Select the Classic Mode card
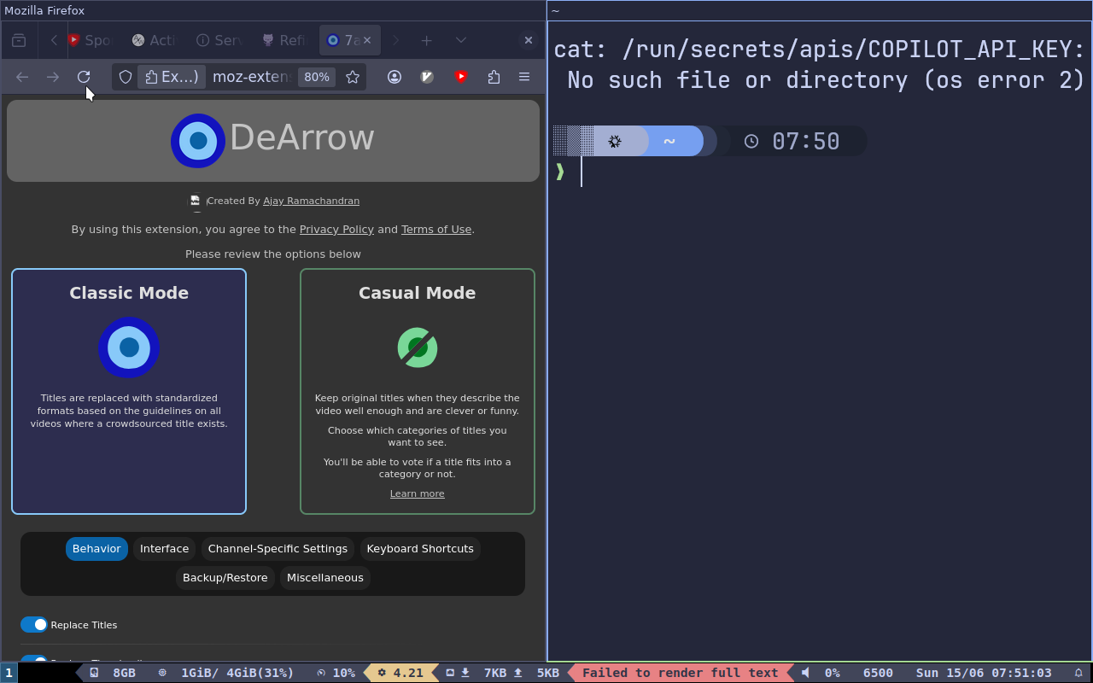Image resolution: width=1093 pixels, height=683 pixels. click(x=129, y=392)
